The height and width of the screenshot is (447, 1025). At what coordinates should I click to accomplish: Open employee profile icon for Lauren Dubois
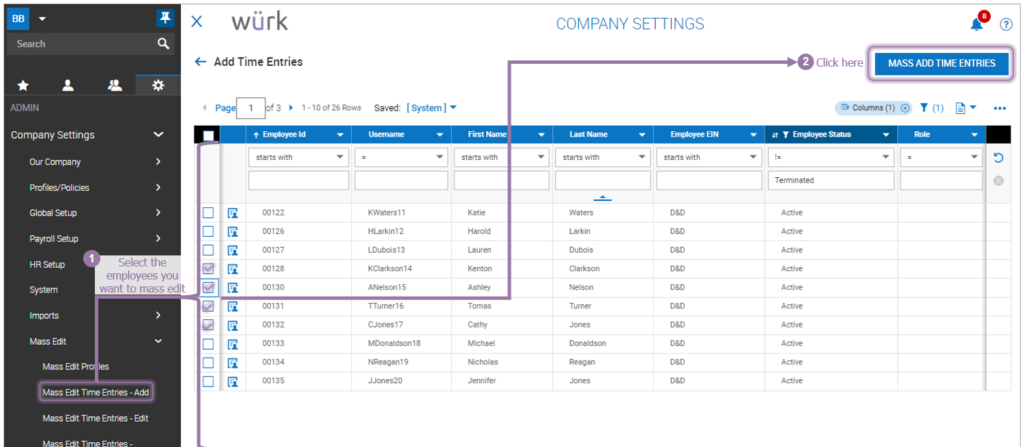[x=232, y=250]
